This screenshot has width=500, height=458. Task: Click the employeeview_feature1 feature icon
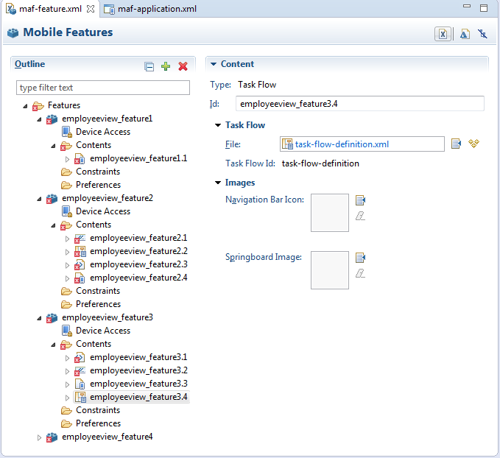pyautogui.click(x=52, y=119)
